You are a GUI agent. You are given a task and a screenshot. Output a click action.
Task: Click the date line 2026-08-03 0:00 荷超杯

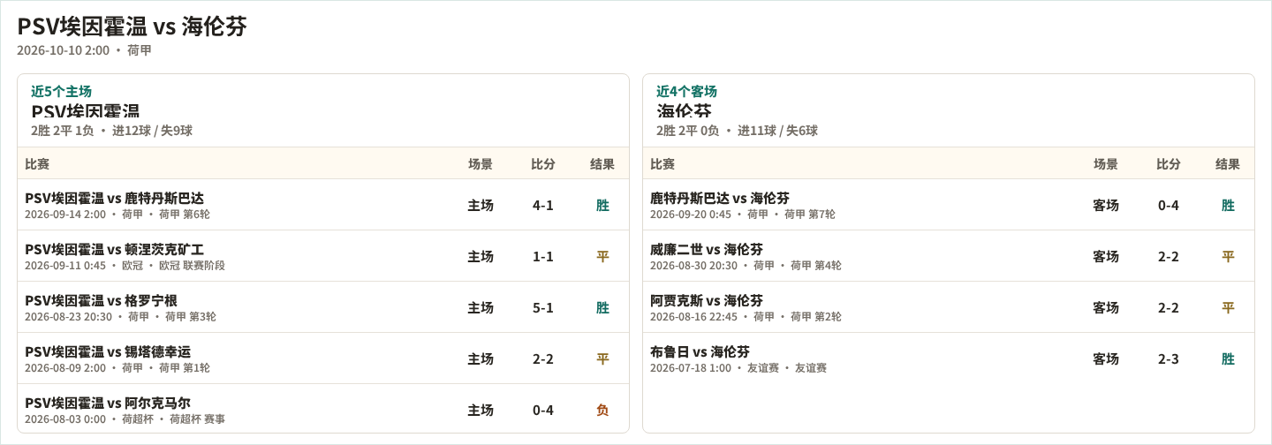pos(125,419)
